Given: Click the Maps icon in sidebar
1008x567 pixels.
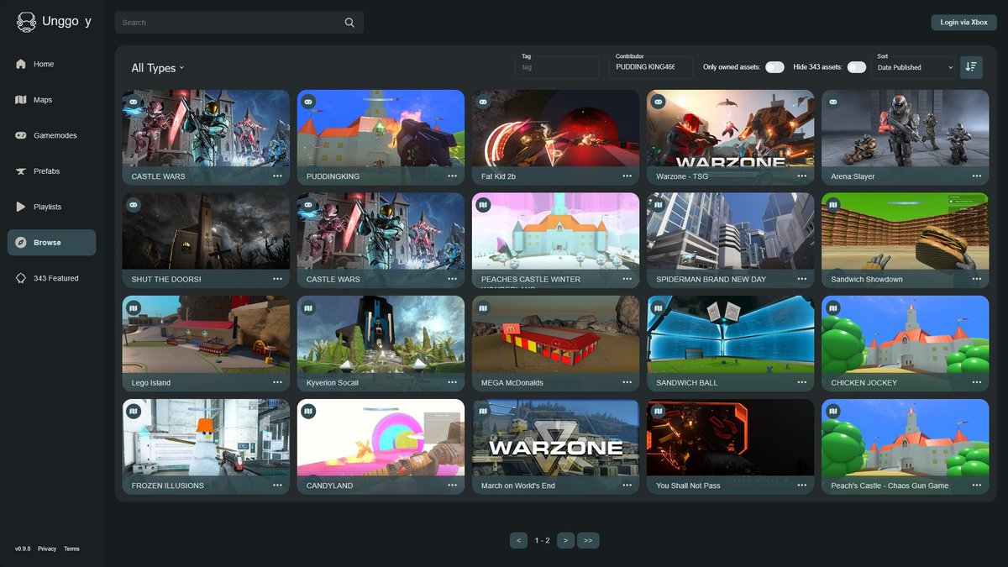Looking at the screenshot, I should (21, 100).
